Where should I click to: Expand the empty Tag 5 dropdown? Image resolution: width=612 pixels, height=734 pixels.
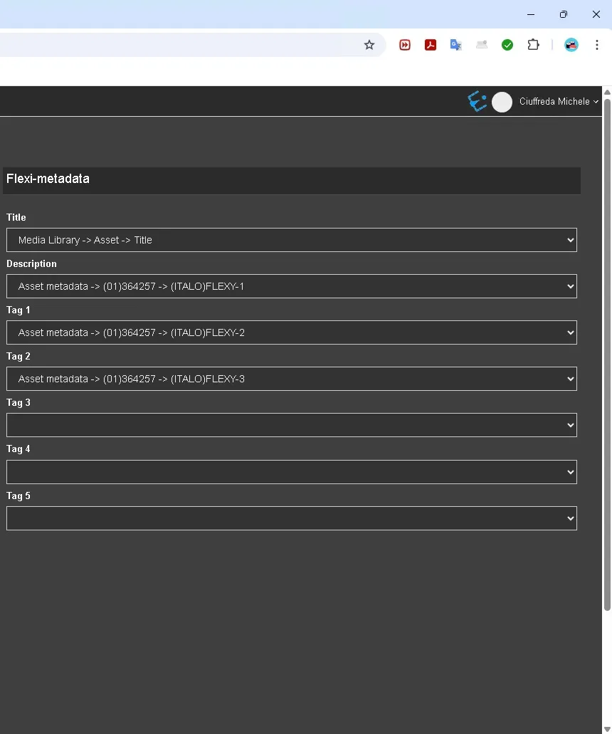[x=291, y=518]
